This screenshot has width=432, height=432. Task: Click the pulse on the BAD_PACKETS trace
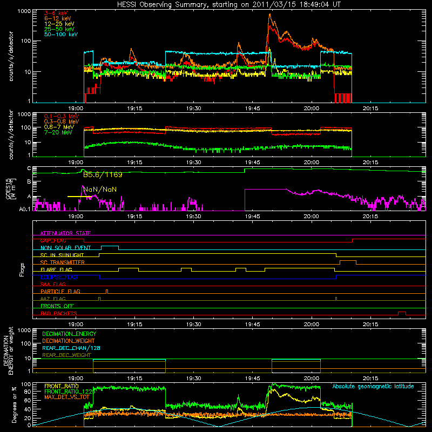click(402, 313)
